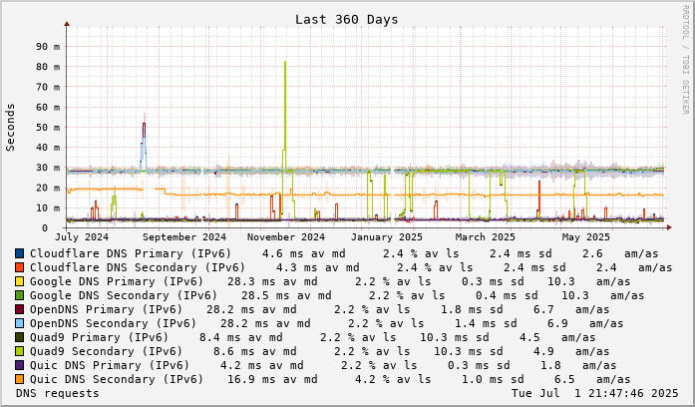
Task: Click the '4.6 ms av md' Cloudflare Primary value
Action: (x=303, y=253)
